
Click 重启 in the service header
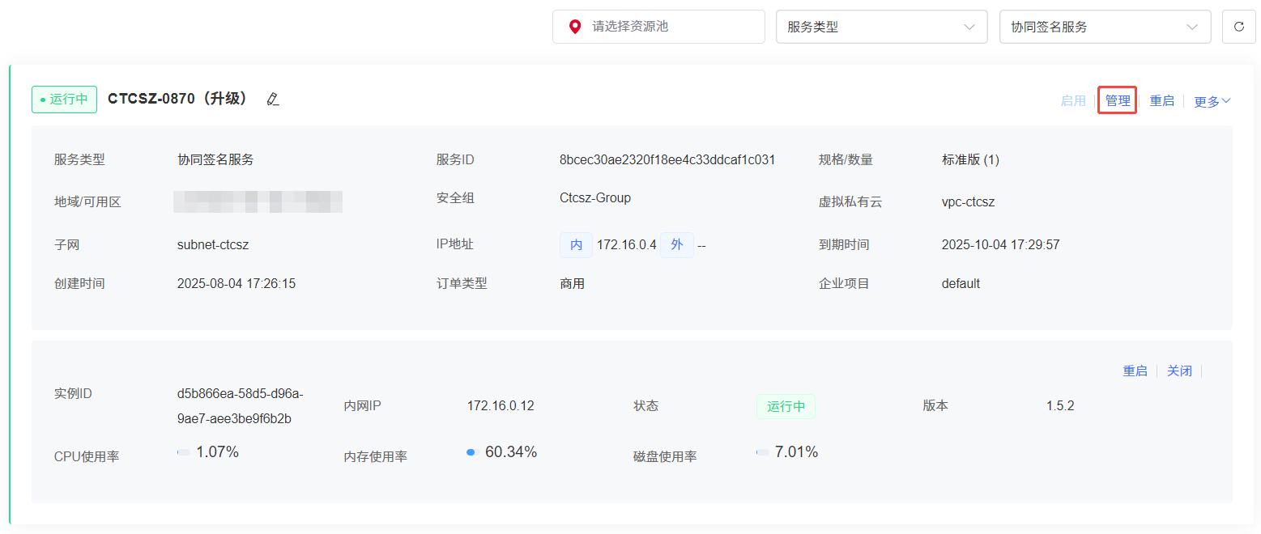[1161, 101]
